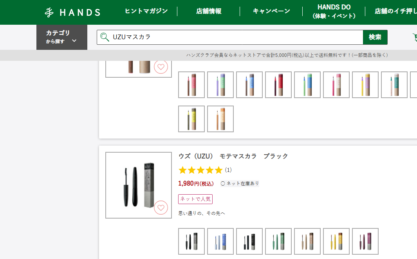The height and width of the screenshot is (259, 417).
Task: Click the HANDS logo
Action: click(x=72, y=12)
